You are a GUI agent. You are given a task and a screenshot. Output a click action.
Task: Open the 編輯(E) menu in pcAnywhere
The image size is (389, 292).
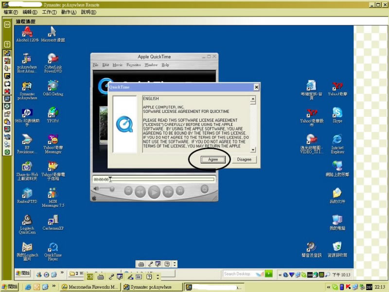pyautogui.click(x=30, y=12)
